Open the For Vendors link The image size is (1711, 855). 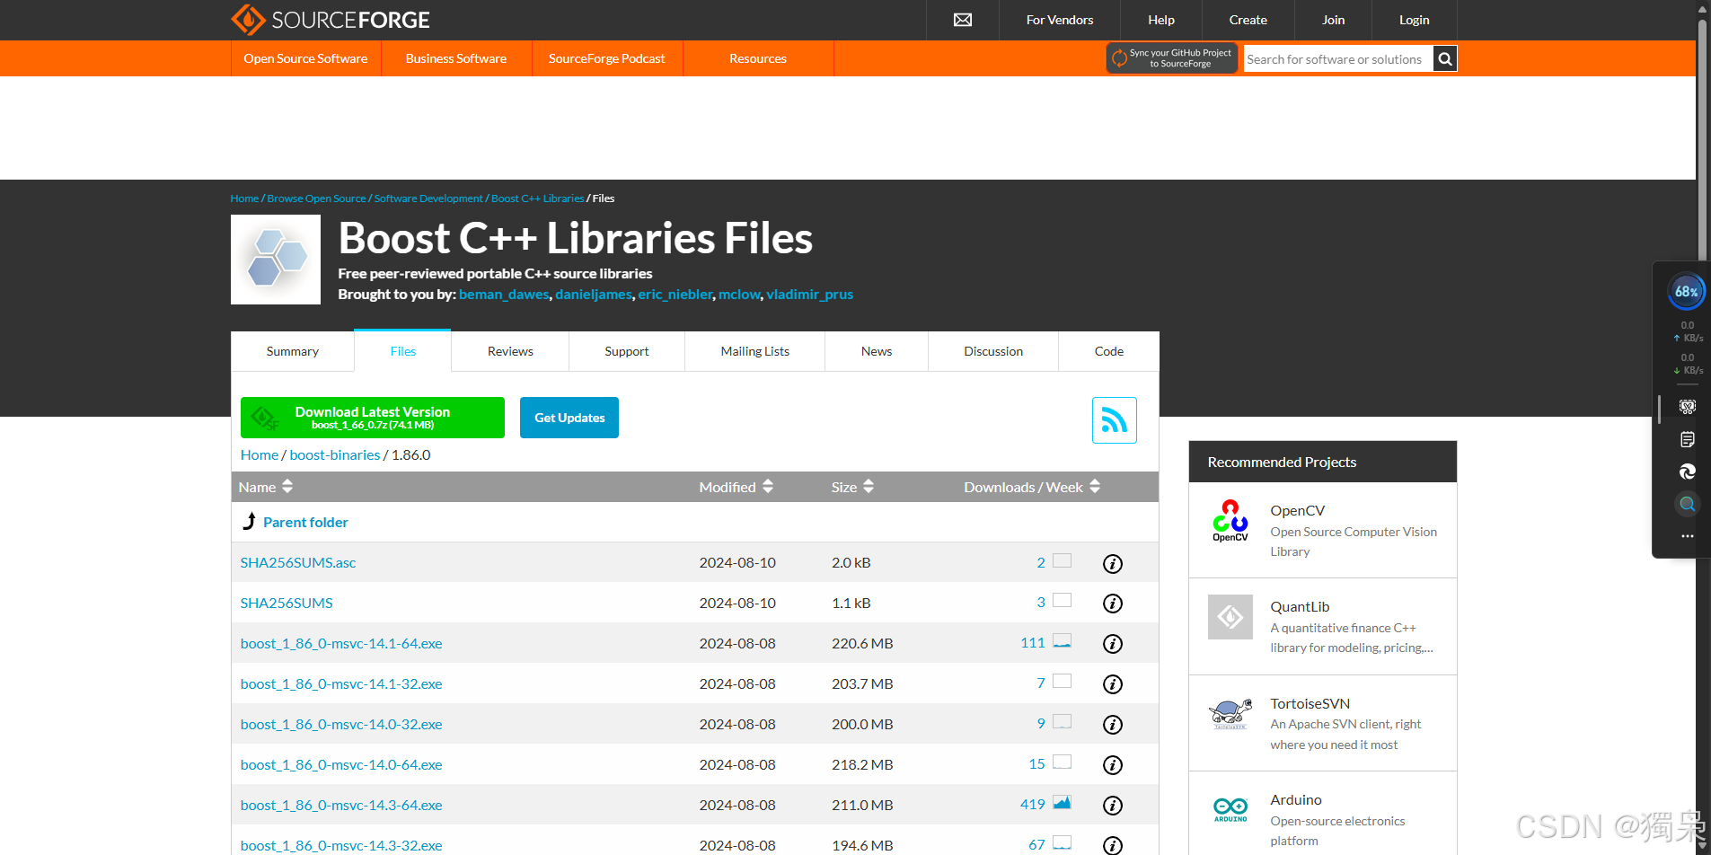click(1060, 20)
